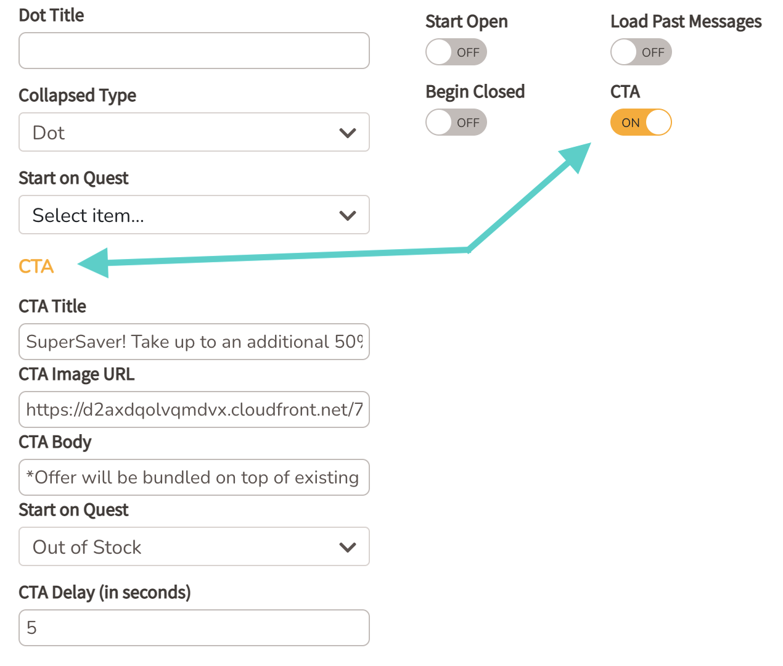Click the CTA Title text field

click(x=194, y=342)
